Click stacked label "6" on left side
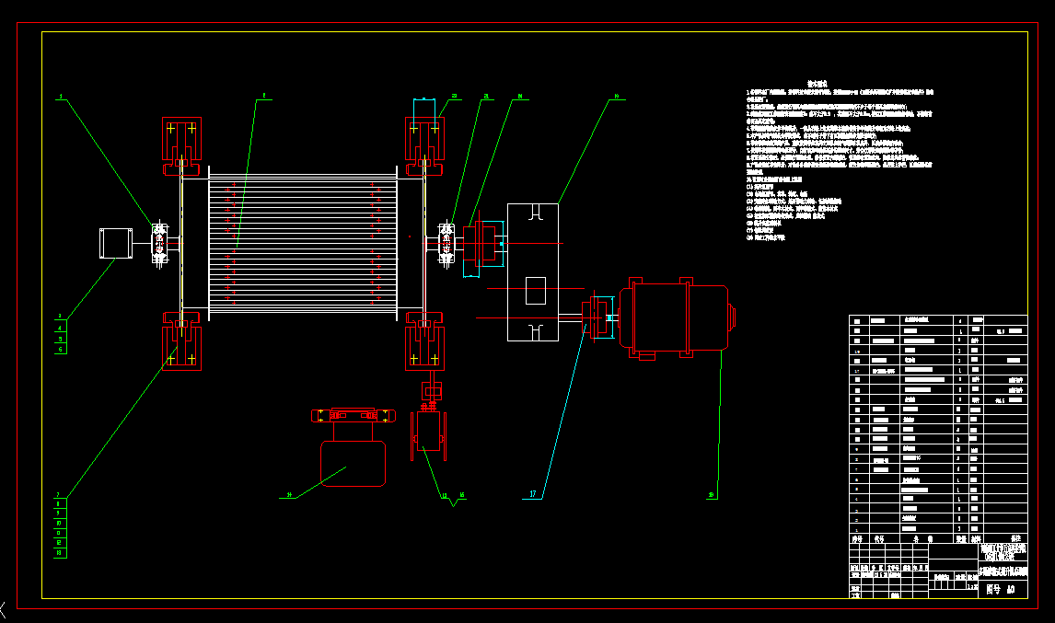 pyautogui.click(x=60, y=349)
